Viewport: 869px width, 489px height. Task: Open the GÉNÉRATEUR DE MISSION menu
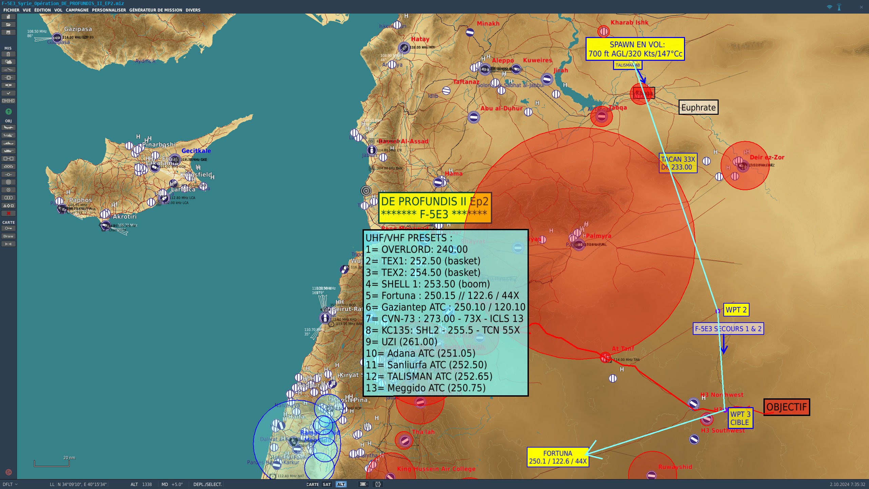coord(155,10)
